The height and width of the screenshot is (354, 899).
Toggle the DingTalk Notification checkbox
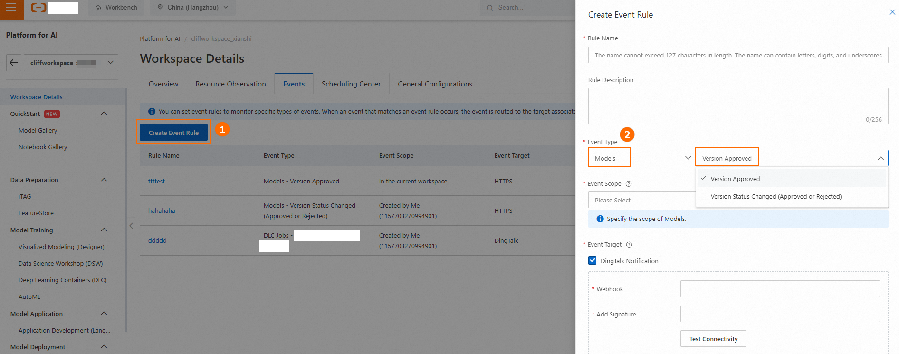pos(593,260)
